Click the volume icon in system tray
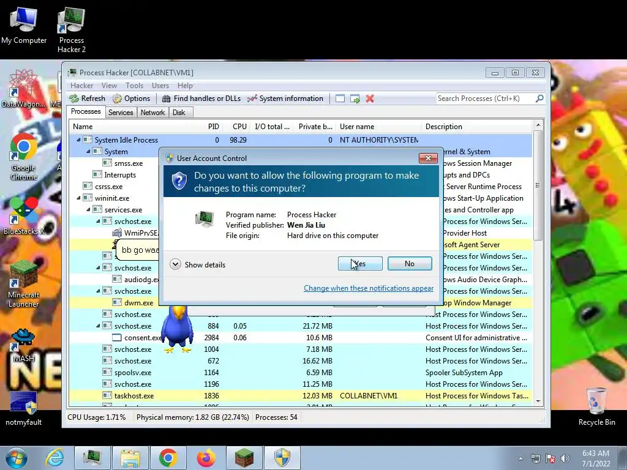This screenshot has width=627, height=470. point(565,458)
